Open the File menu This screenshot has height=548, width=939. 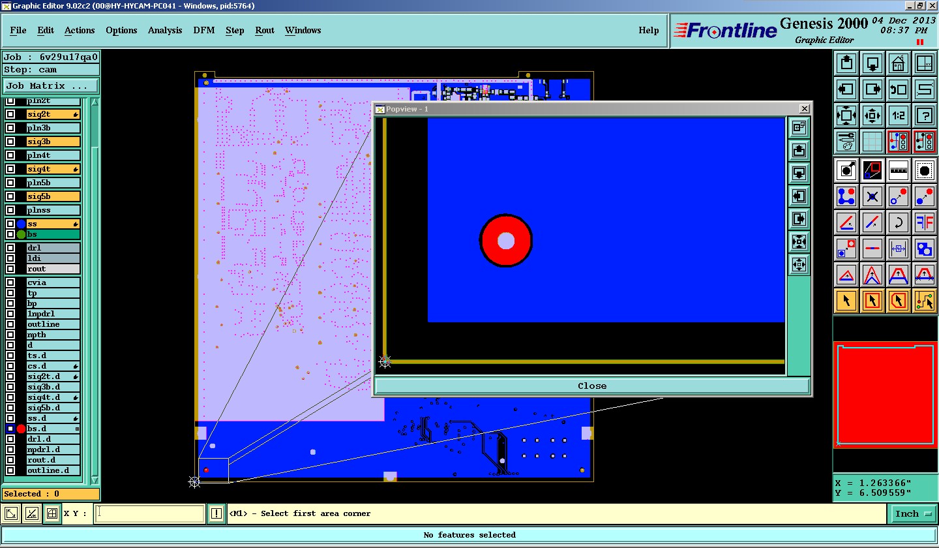coord(18,30)
